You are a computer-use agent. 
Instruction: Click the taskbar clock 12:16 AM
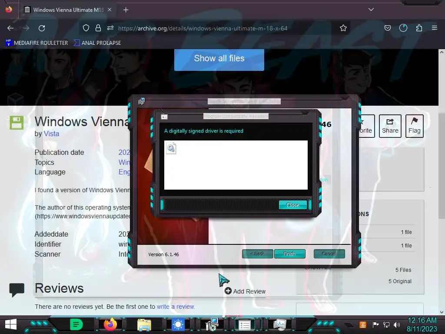(x=422, y=321)
